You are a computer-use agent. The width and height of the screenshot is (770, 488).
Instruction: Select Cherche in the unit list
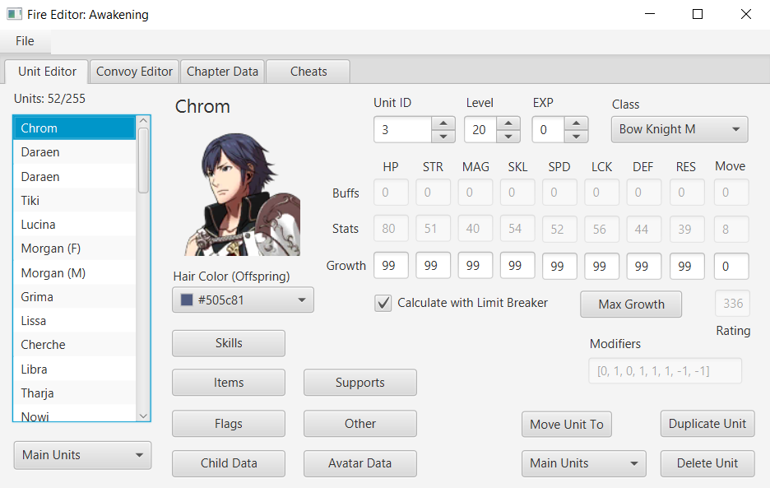coord(75,345)
